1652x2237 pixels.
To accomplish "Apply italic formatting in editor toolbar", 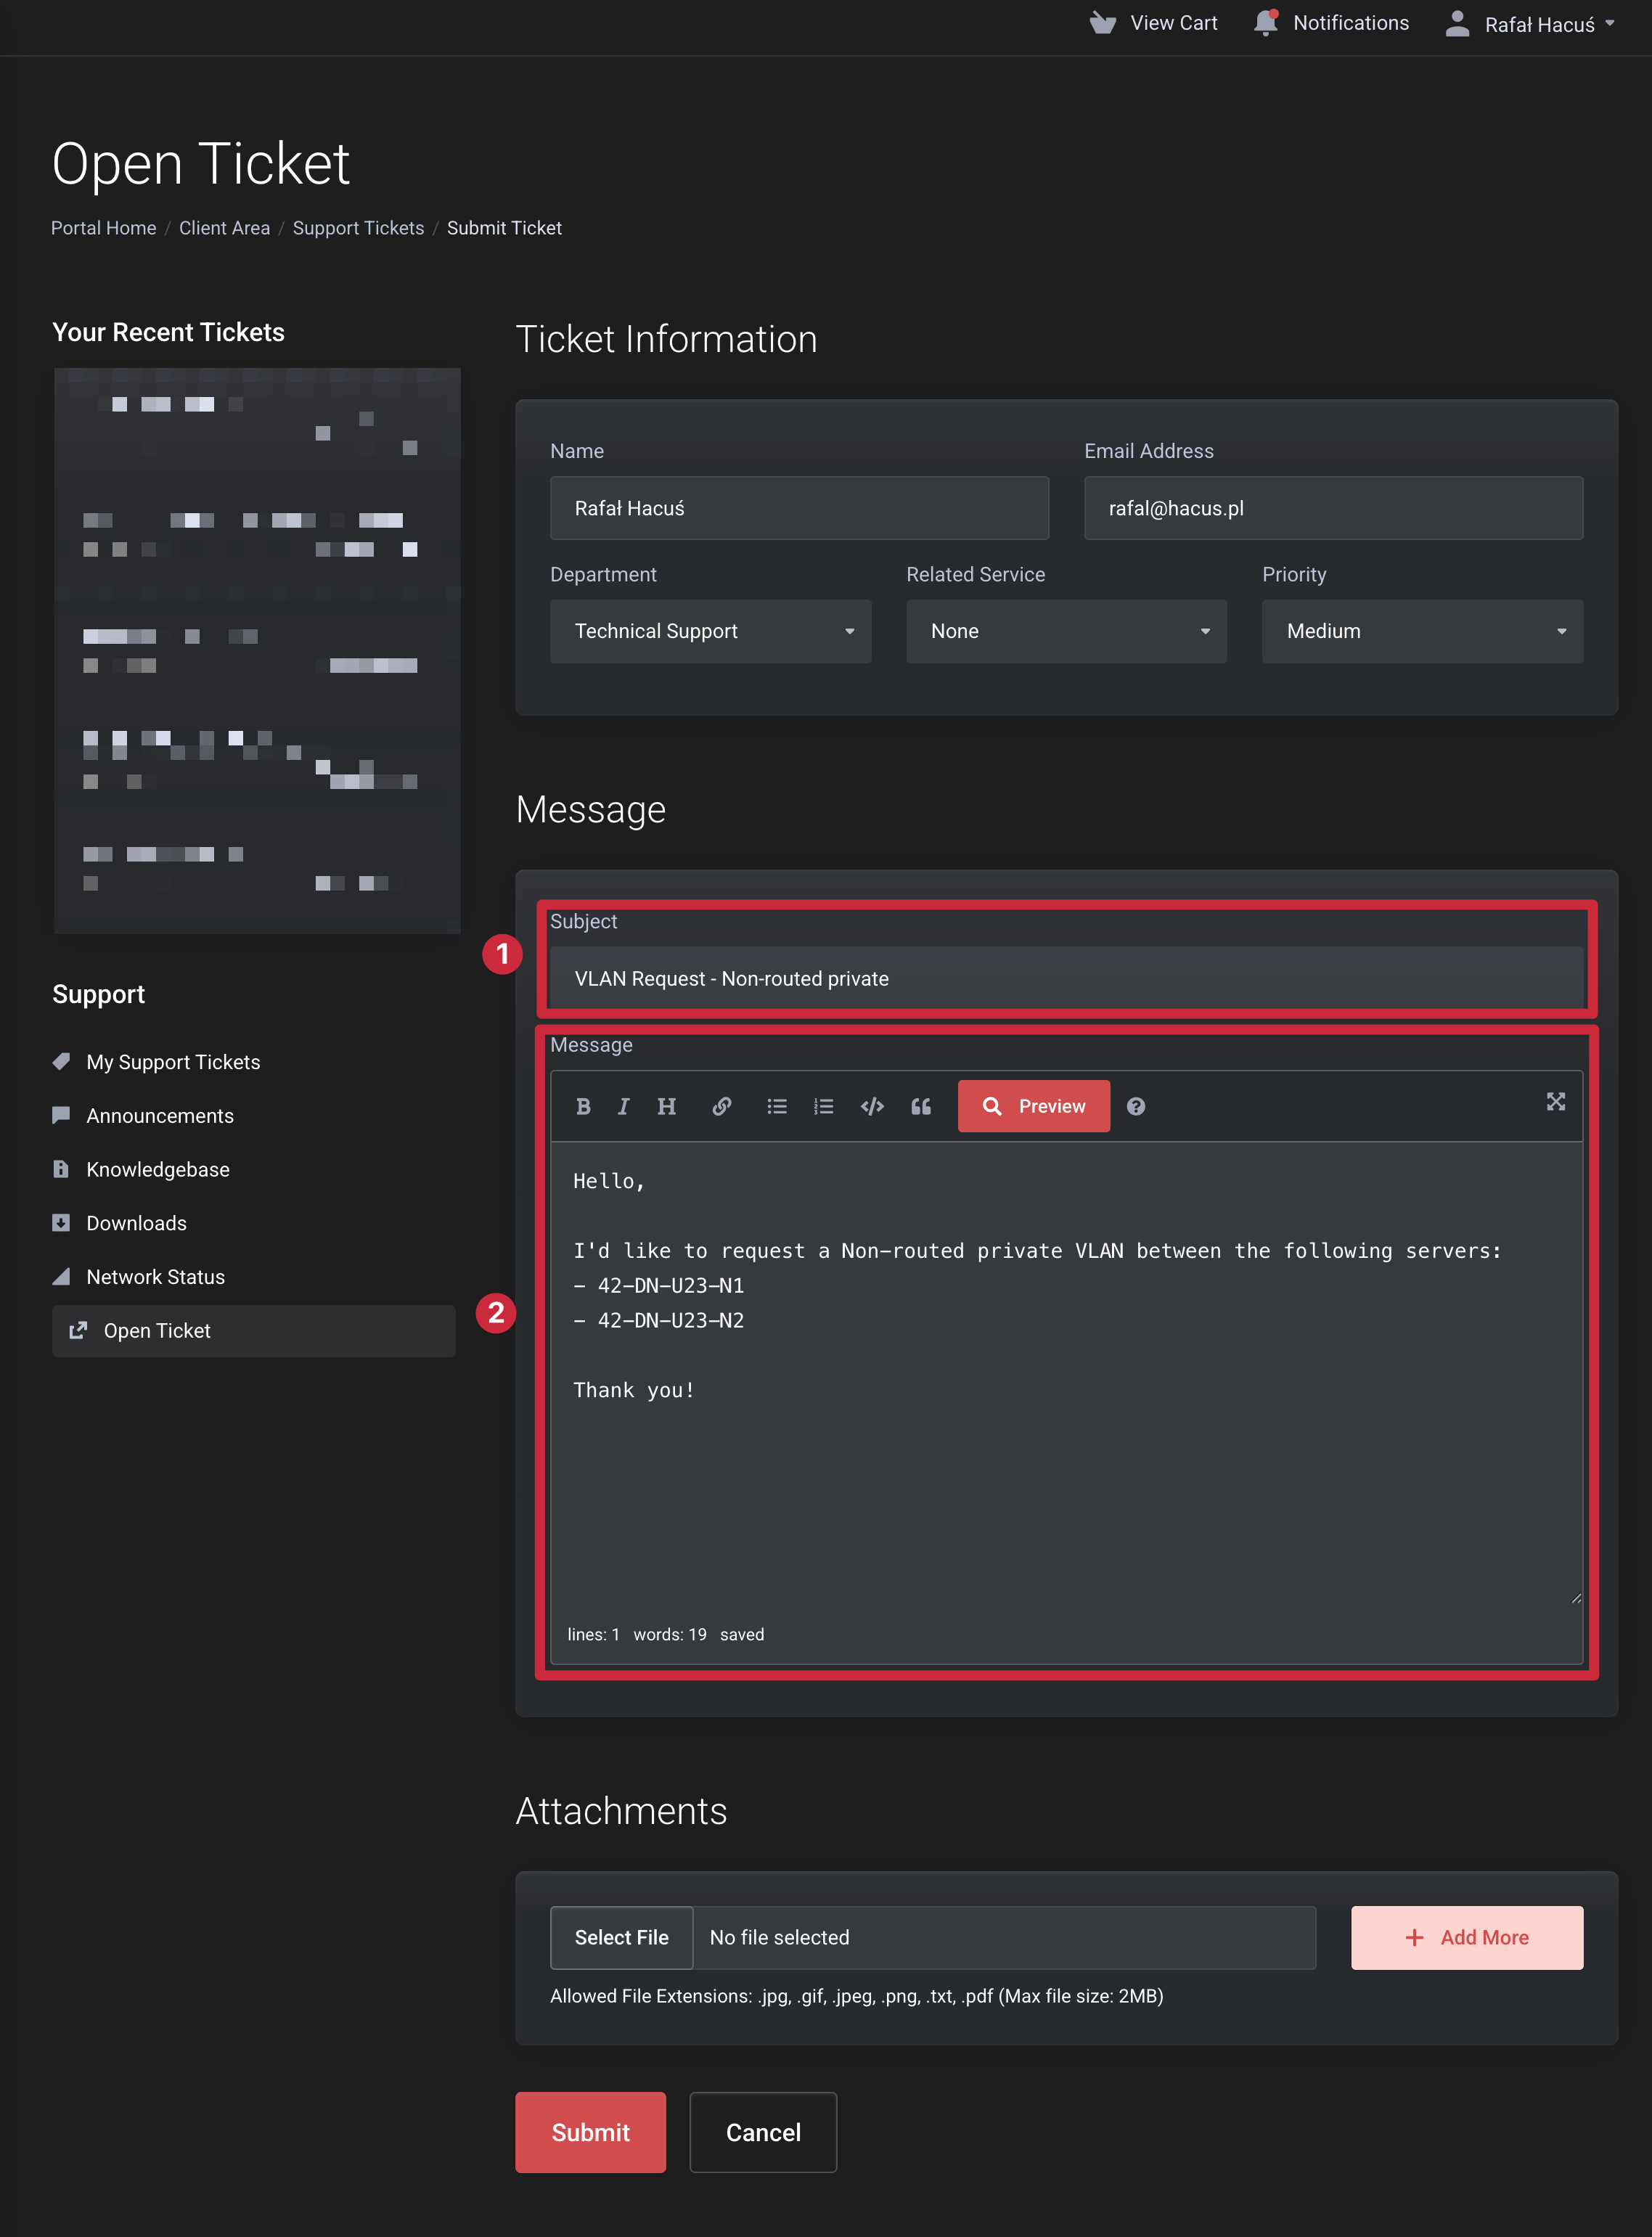I will point(623,1106).
